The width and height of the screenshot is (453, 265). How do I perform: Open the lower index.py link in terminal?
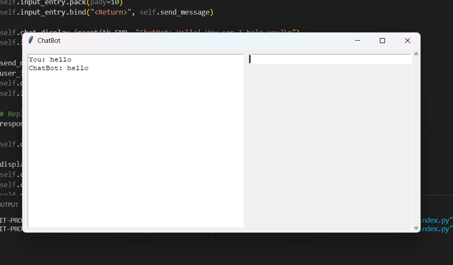(435, 229)
